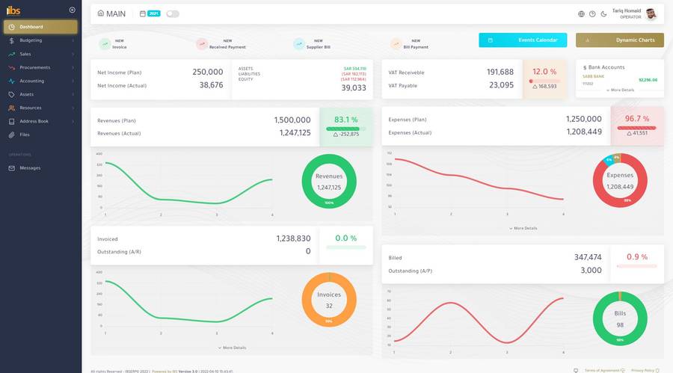Open the help question mark icon
The image size is (673, 373).
[x=592, y=14]
